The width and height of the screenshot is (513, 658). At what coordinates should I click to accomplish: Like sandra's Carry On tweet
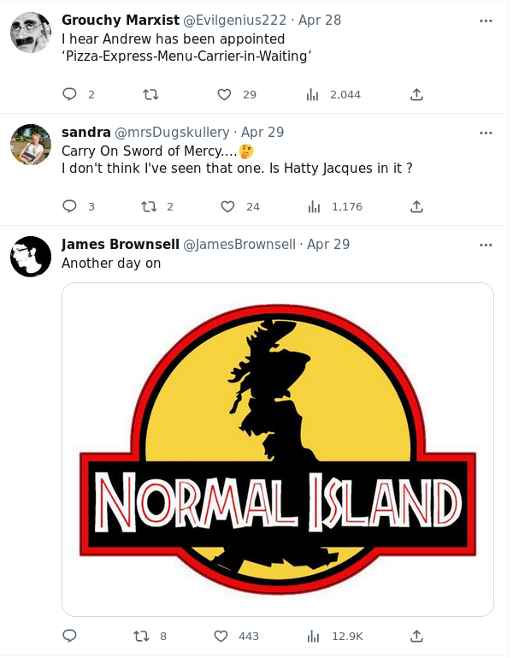(x=227, y=206)
